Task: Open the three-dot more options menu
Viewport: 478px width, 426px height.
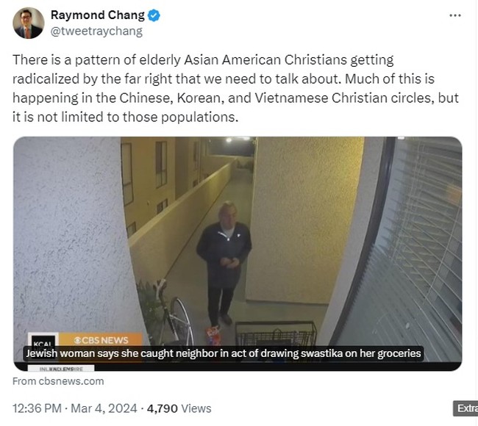Action: [454, 15]
